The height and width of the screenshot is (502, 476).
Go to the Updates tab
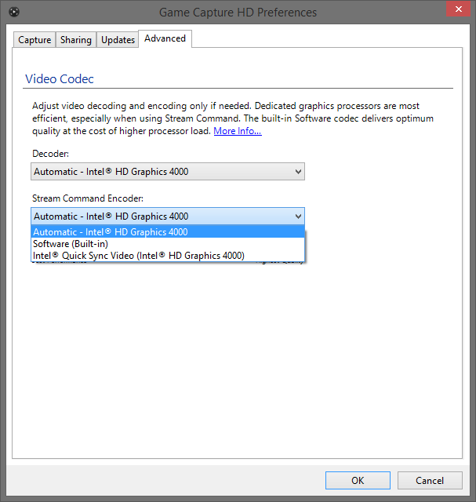(118, 40)
